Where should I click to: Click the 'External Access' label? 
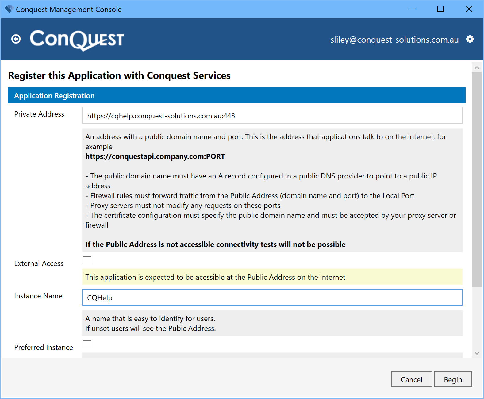coord(39,263)
